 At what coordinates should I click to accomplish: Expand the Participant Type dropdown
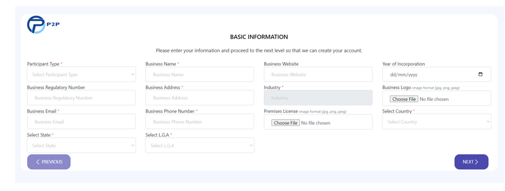tap(81, 74)
